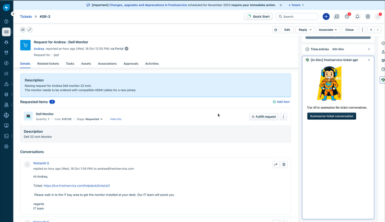Open the Changes shield icon in sidebar
This screenshot has width=385, height=222.
point(6,53)
